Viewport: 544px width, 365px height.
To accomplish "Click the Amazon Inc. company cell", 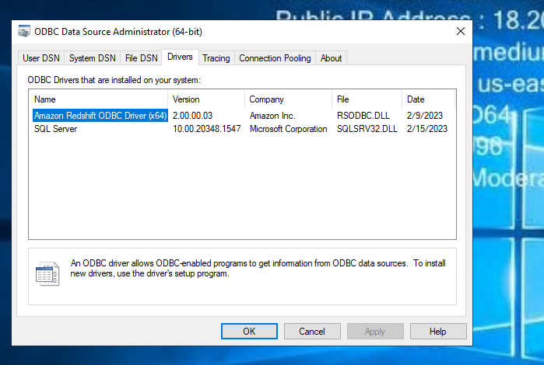I will pos(272,116).
